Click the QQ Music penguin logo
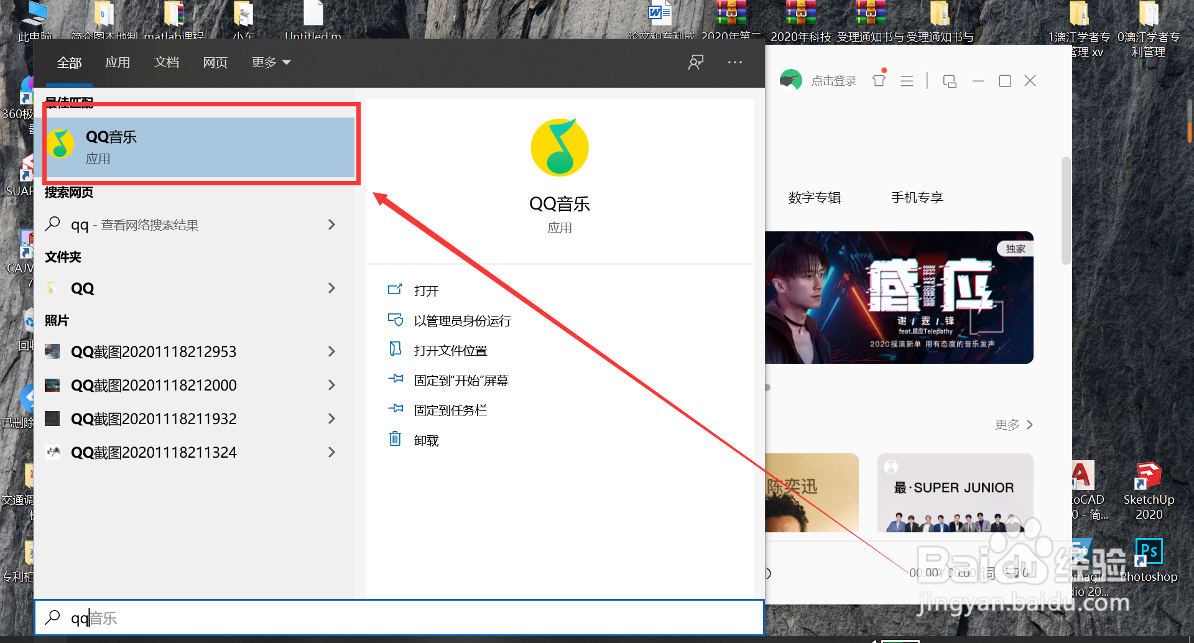 791,80
